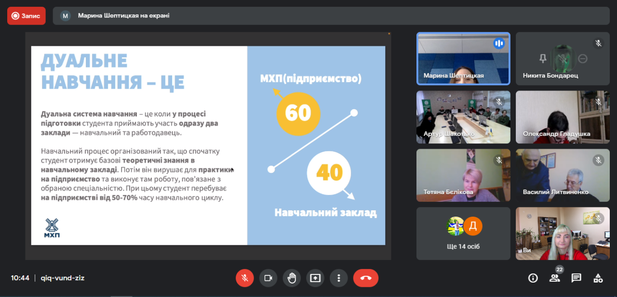Open the Activities panel
Image resolution: width=617 pixels, height=297 pixels.
(598, 278)
